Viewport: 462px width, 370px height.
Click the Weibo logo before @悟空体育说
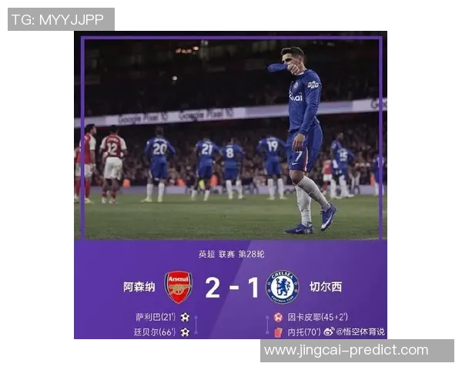click(329, 331)
